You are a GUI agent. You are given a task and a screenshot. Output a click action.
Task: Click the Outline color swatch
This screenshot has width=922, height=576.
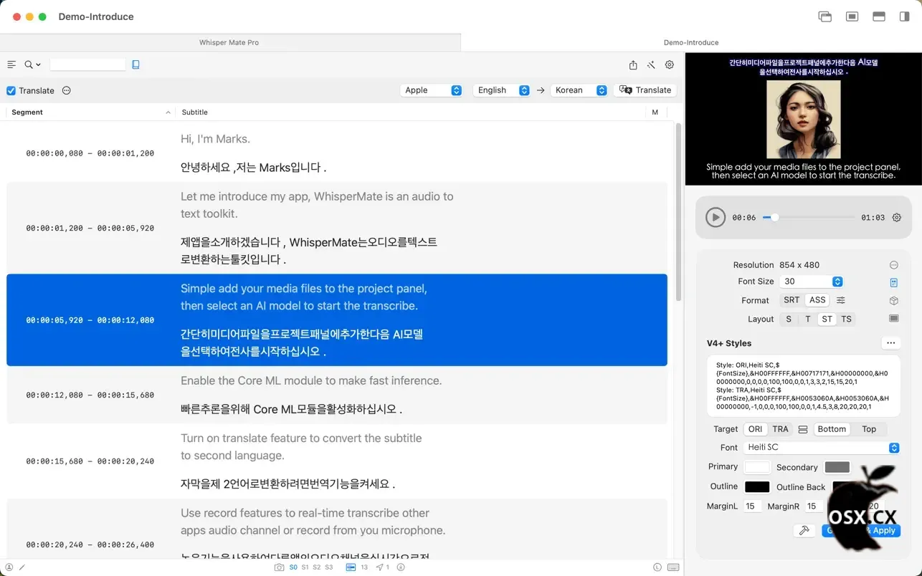pyautogui.click(x=757, y=486)
